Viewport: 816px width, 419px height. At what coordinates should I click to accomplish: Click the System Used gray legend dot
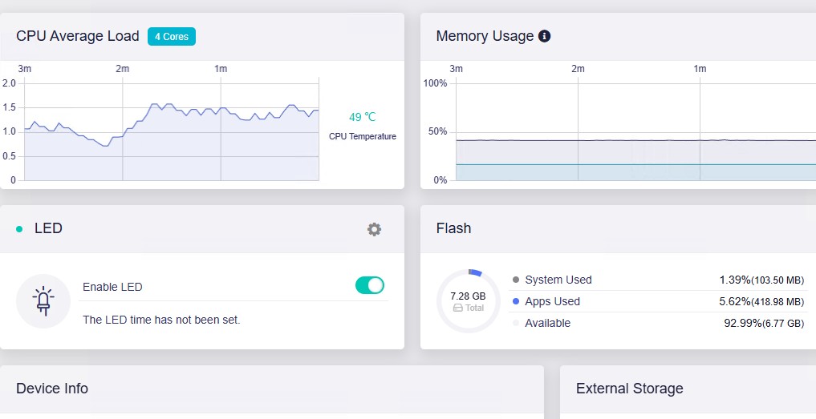(516, 280)
